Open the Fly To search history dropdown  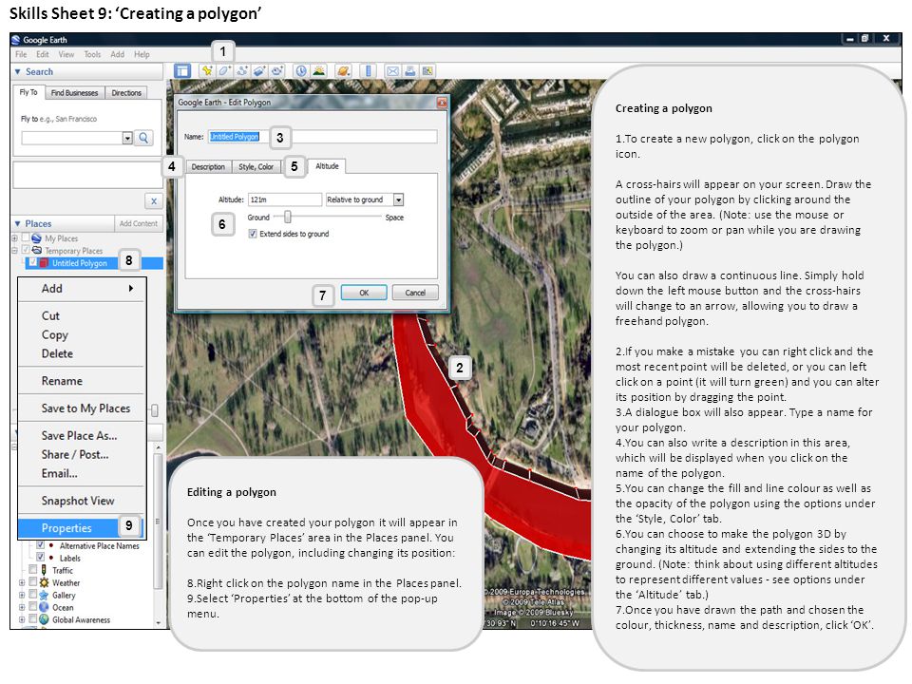127,138
